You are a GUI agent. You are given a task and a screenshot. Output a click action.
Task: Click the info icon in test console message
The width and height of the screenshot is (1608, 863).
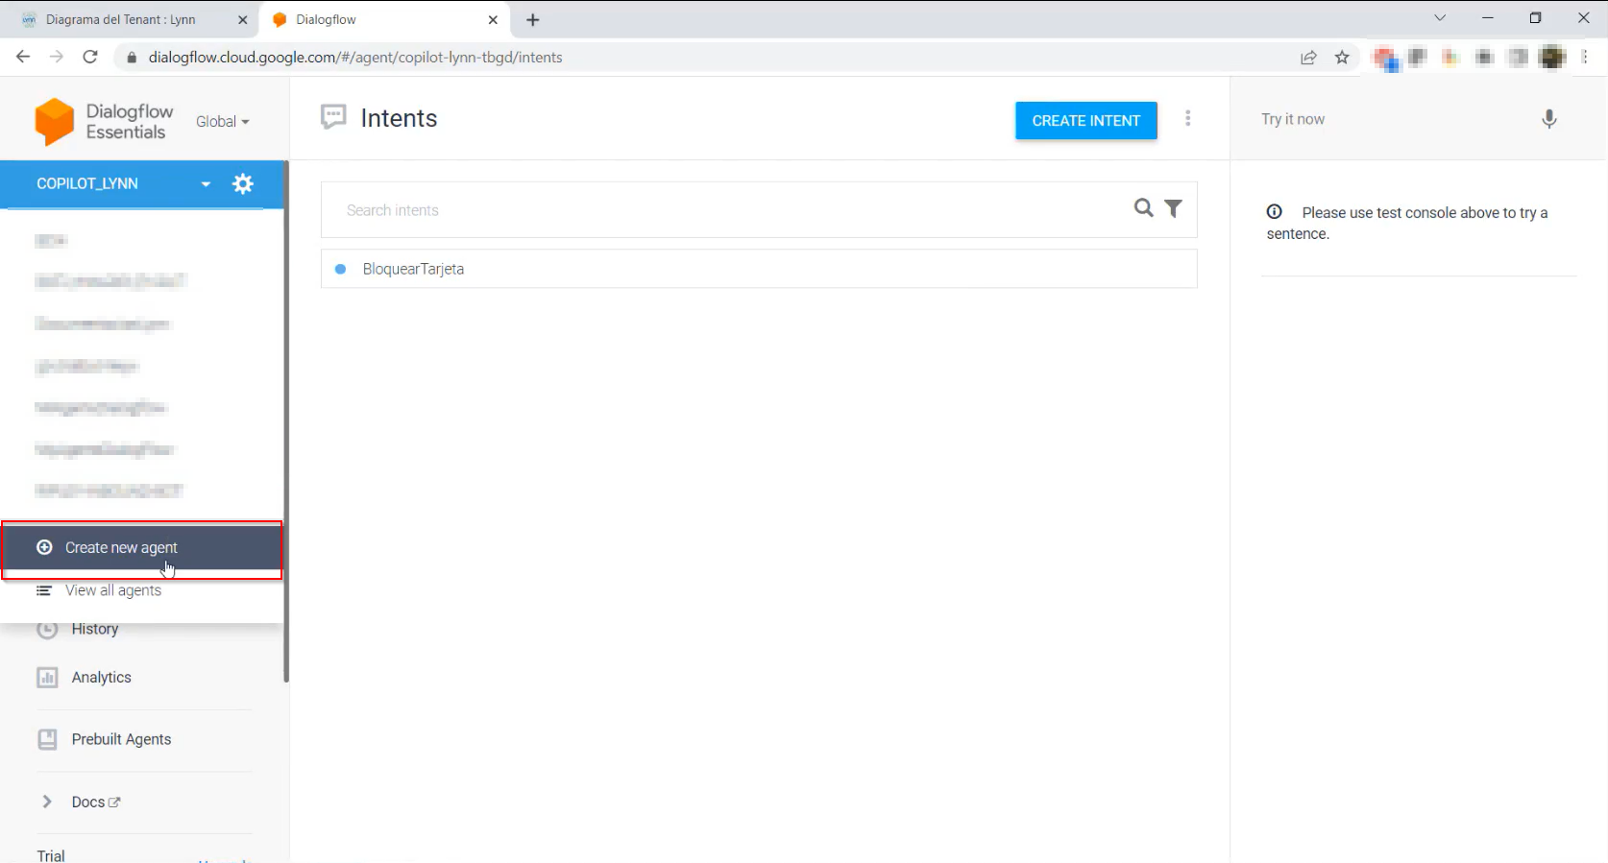[x=1274, y=212]
